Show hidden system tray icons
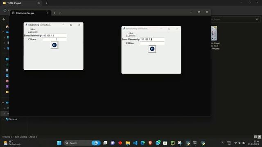Viewport: 262px width, 147px height. (223, 143)
